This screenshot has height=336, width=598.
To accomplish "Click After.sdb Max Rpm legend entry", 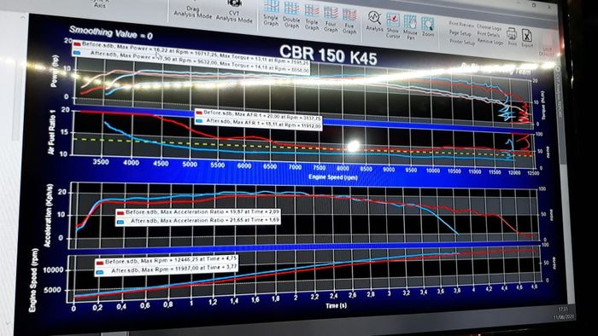I will [167, 269].
